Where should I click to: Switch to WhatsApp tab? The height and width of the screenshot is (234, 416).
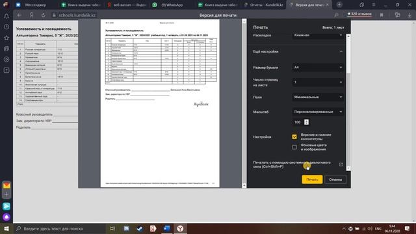pos(172,5)
